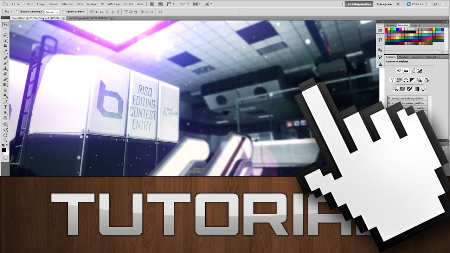Add a Black & White adjustment
The image size is (450, 253).
[x=413, y=80]
